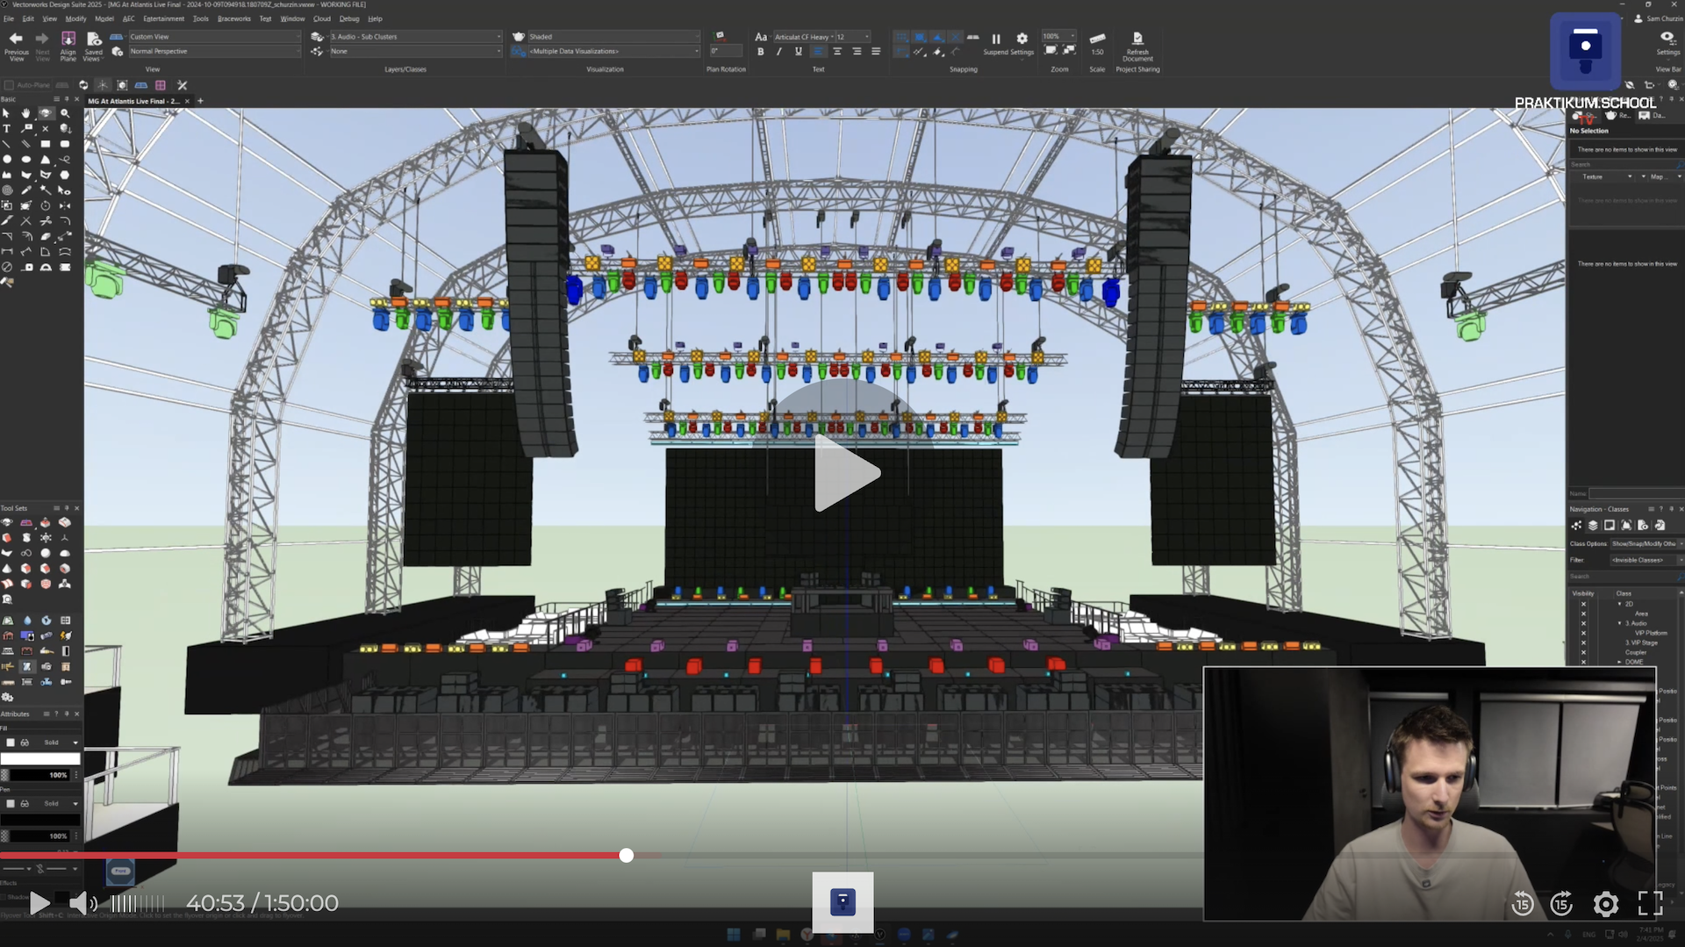Open the Shaded render mode dropdown
1685x947 pixels.
click(x=606, y=37)
